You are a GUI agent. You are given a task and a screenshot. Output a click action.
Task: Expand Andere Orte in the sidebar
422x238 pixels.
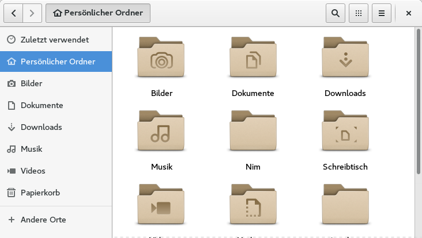[x=43, y=220]
